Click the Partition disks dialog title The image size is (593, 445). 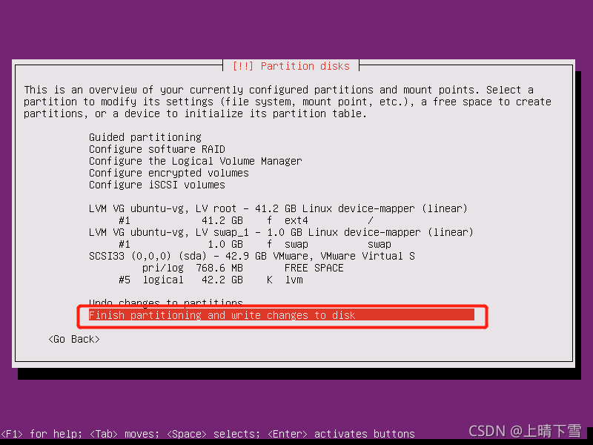click(x=291, y=66)
